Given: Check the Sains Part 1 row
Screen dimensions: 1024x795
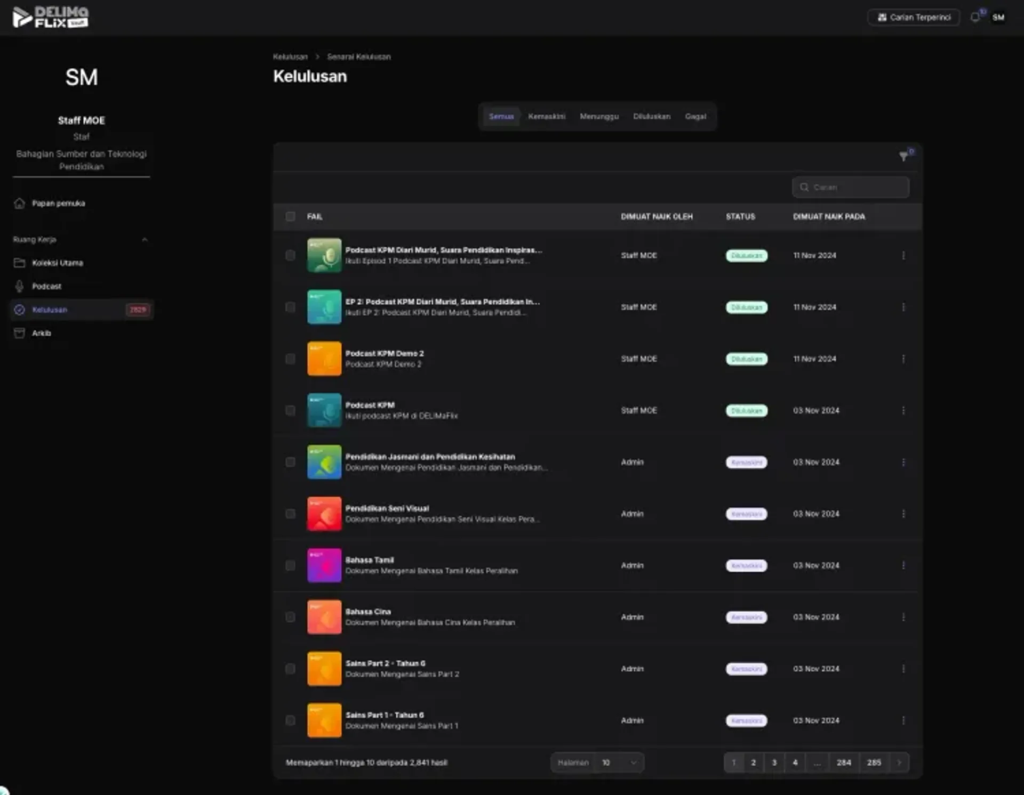Looking at the screenshot, I should (x=290, y=720).
